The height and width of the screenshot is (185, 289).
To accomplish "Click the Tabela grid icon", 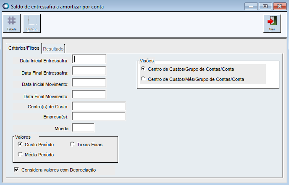I will [x=12, y=23].
